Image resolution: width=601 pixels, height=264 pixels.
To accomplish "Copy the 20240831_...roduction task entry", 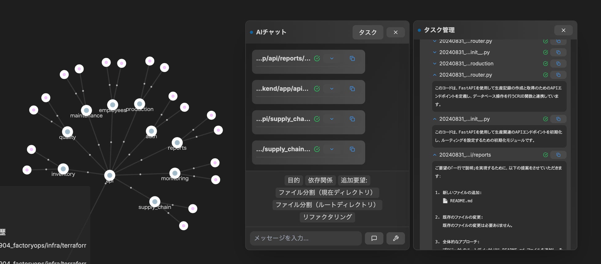I will 558,64.
